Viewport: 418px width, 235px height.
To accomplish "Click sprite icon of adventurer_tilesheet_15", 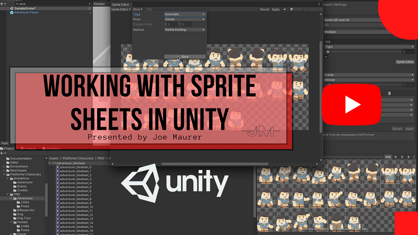I will (x=58, y=227).
